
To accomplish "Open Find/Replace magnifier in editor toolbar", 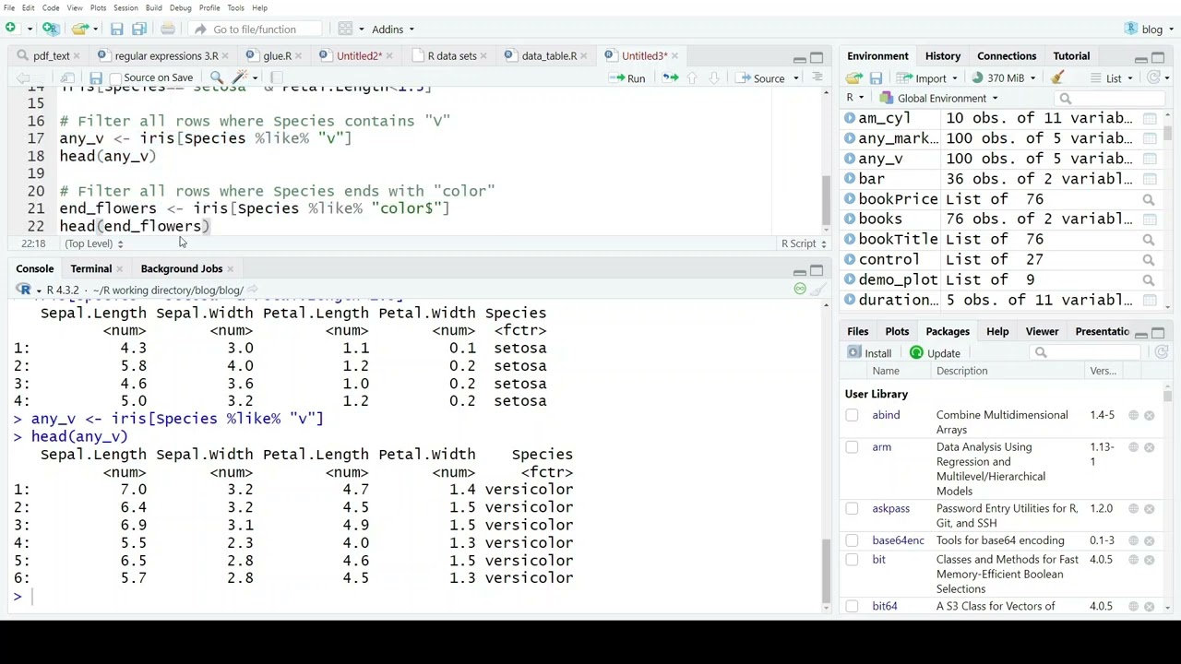I will click(216, 77).
